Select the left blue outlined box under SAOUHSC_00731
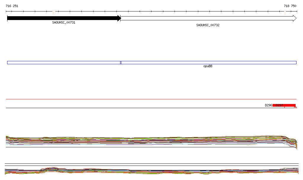 point(63,62)
